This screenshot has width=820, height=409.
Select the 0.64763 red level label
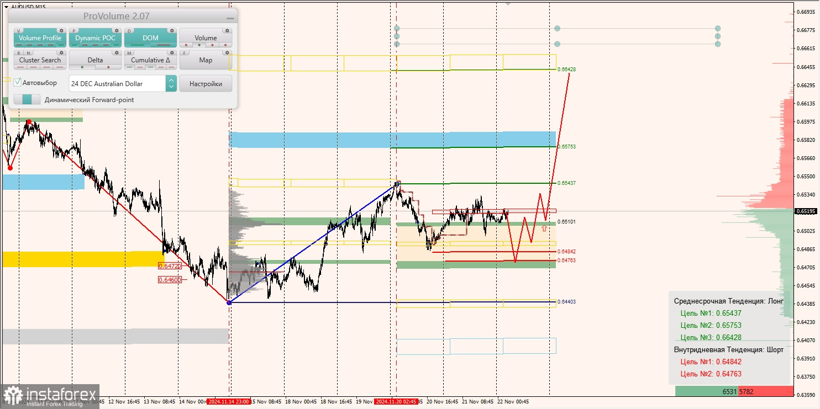(566, 260)
